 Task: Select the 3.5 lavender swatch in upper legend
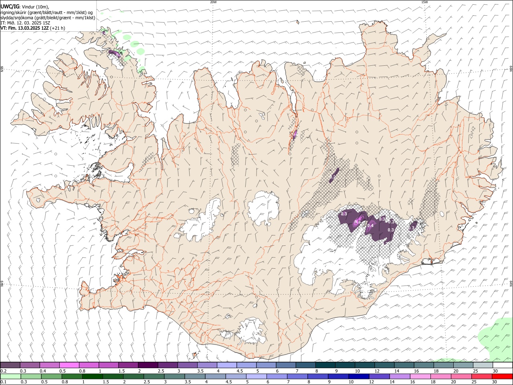tap(207, 365)
